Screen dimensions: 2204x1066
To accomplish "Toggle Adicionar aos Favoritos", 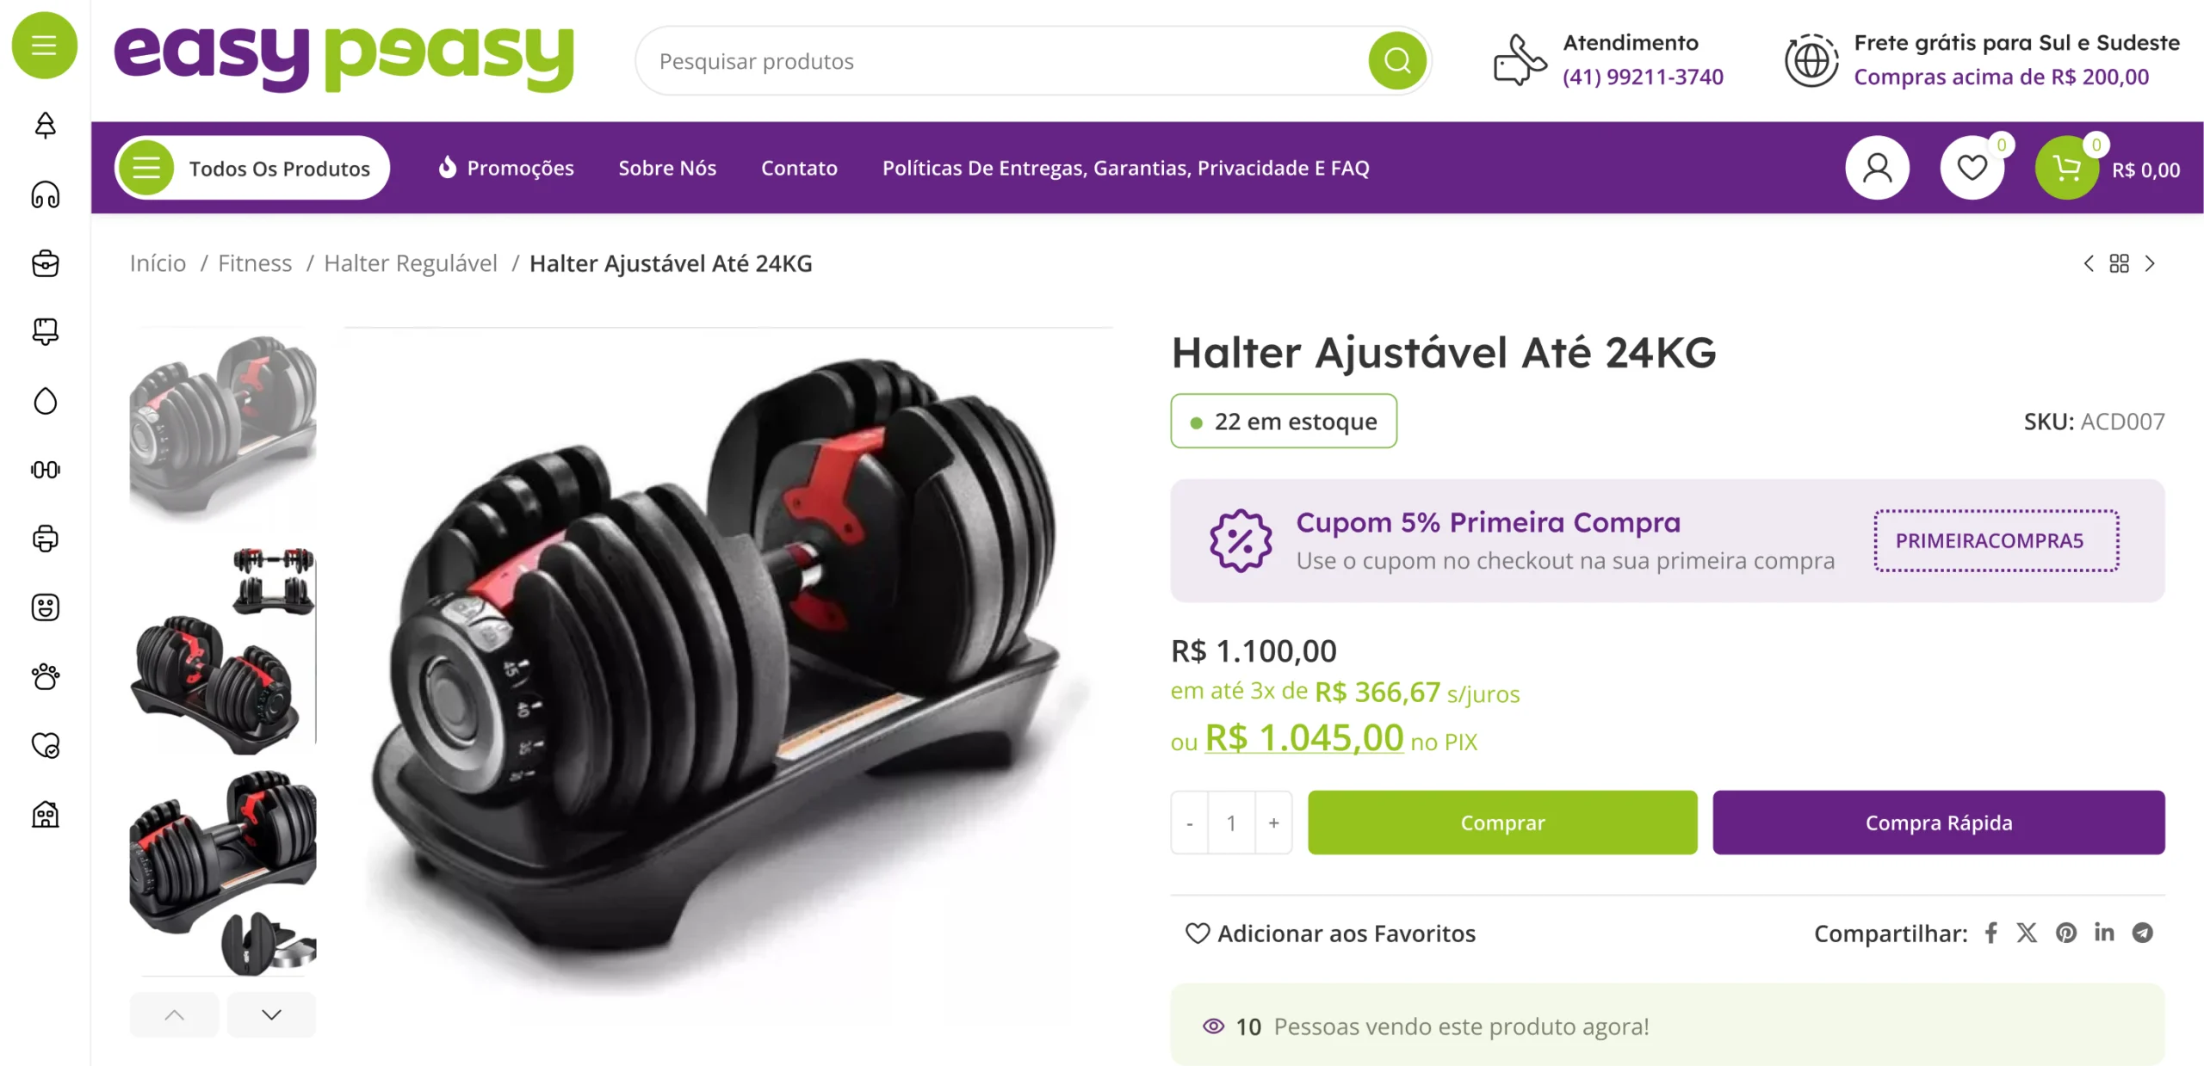I will [x=1330, y=934].
